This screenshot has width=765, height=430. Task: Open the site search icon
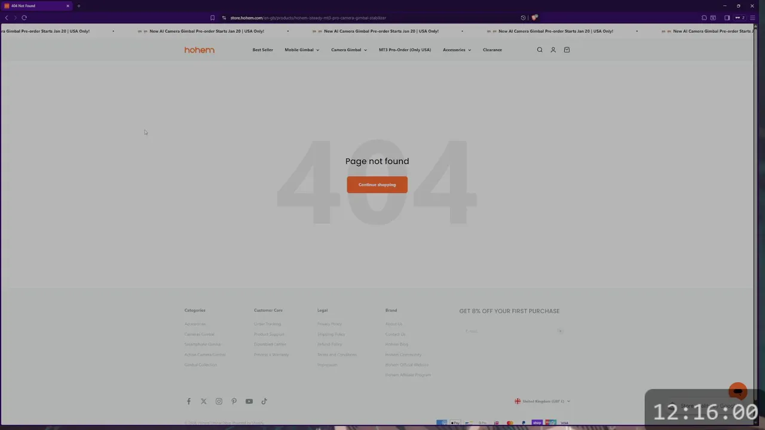click(540, 50)
